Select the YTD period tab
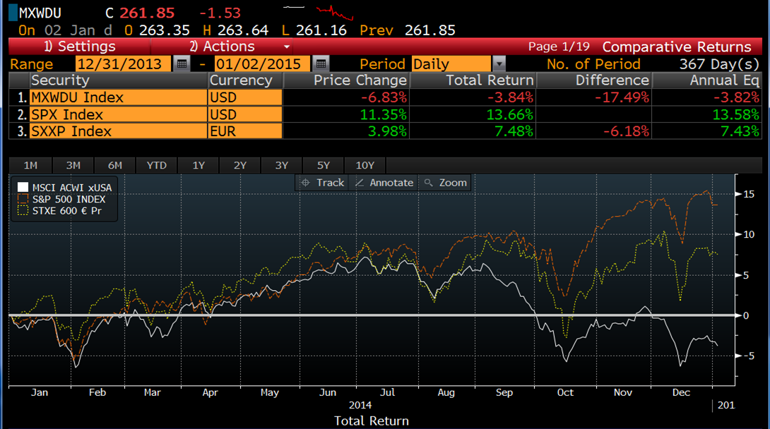This screenshot has height=429, width=770. click(x=156, y=165)
